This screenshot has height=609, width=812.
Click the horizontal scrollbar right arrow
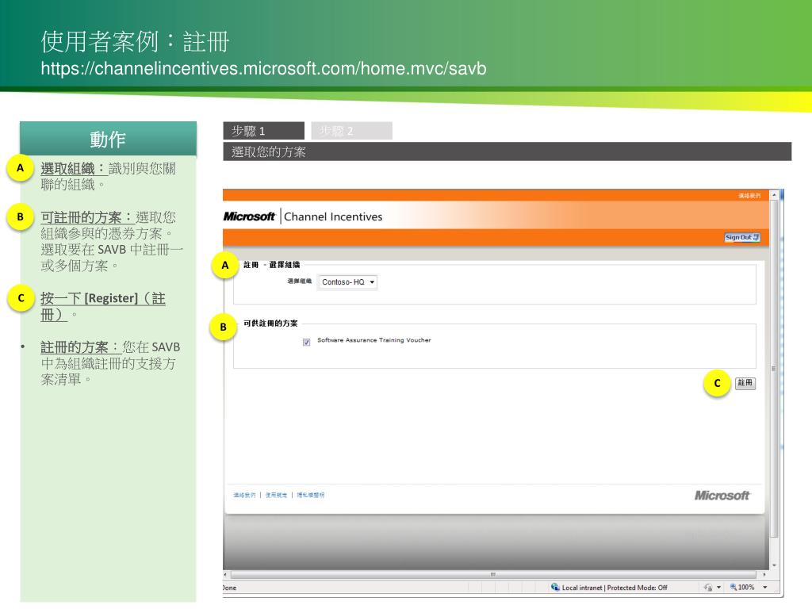764,574
